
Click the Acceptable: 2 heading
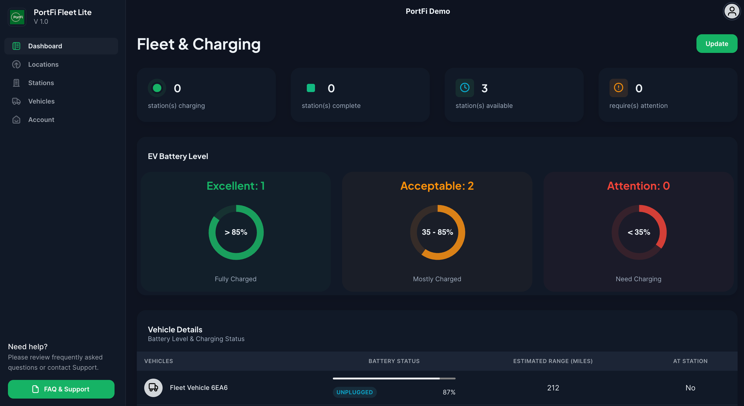coord(437,186)
